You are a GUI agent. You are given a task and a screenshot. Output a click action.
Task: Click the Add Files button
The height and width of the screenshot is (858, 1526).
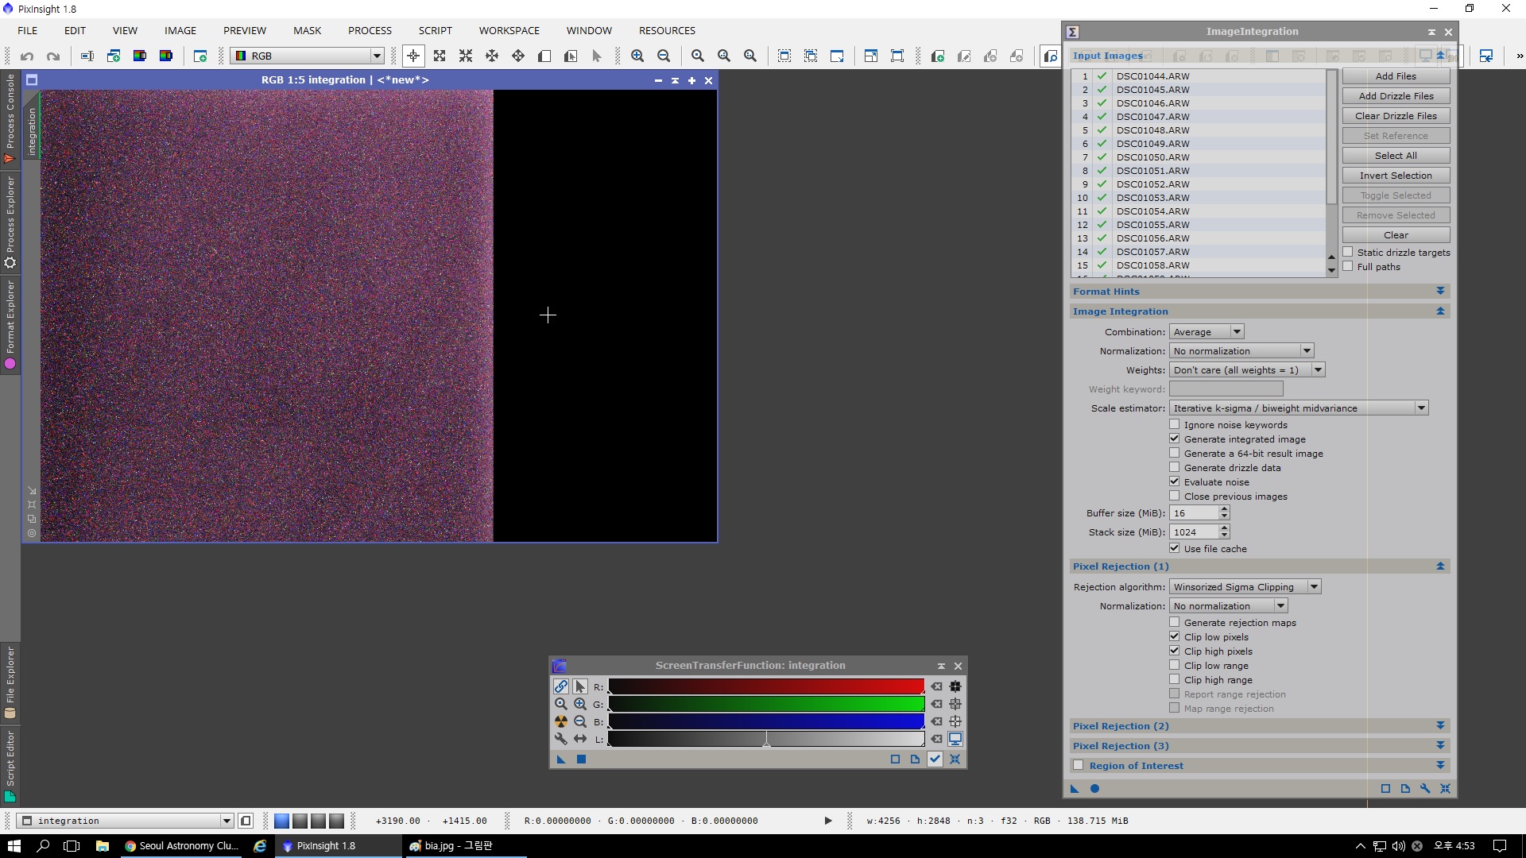[1396, 76]
